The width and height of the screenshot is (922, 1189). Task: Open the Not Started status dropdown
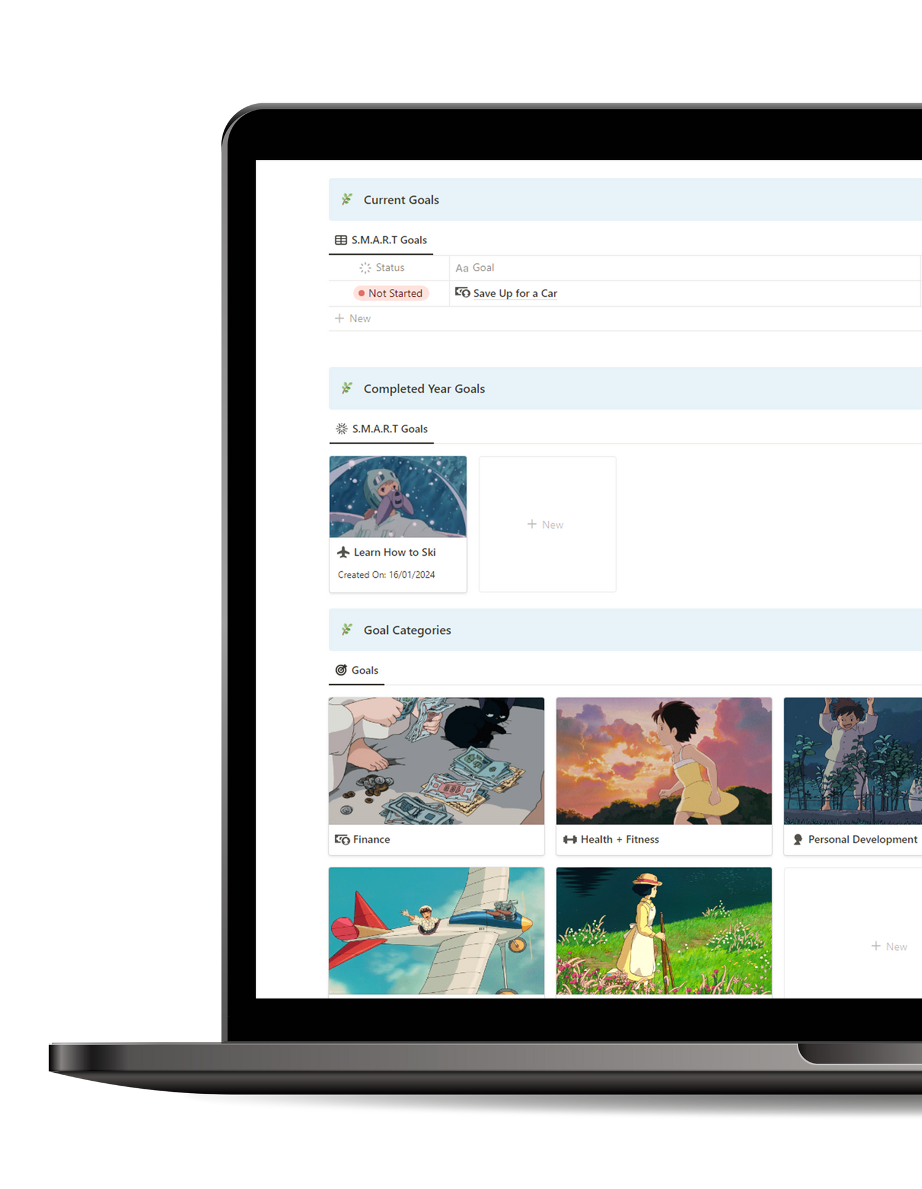[x=390, y=293]
